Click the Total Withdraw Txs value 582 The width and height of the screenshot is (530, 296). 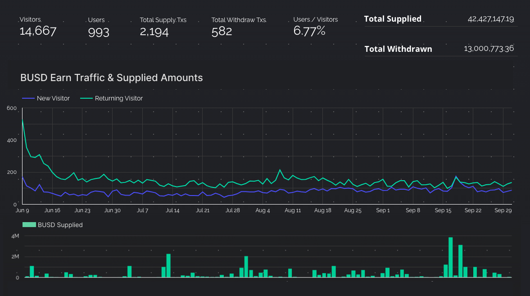coord(222,32)
